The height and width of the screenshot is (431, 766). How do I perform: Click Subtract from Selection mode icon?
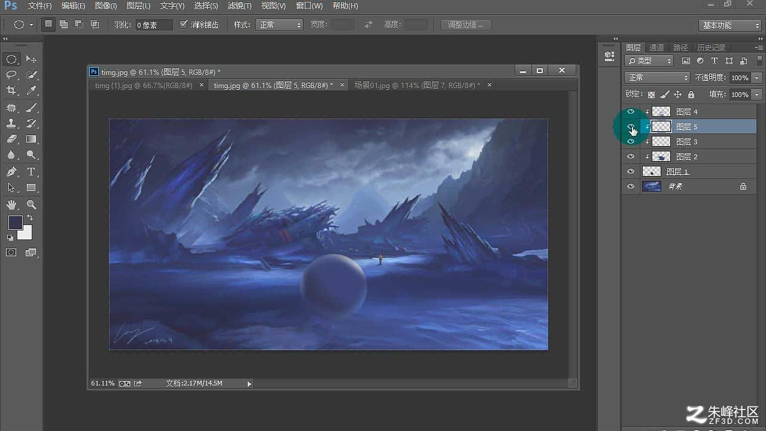click(x=79, y=25)
